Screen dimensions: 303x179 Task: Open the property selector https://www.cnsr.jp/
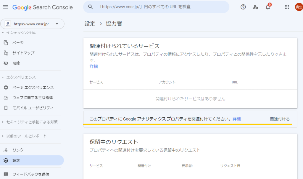[32, 24]
